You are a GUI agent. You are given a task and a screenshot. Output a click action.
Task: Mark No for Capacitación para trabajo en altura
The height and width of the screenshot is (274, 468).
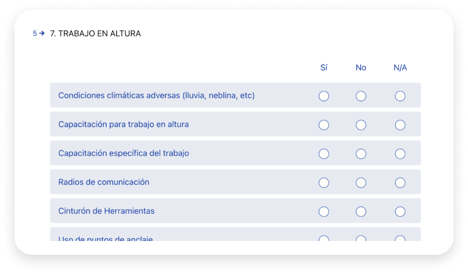[361, 125]
